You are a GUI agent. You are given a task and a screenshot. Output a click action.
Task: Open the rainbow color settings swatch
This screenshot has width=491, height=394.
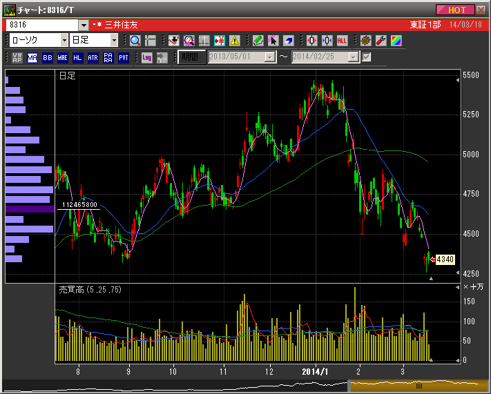[x=396, y=41]
